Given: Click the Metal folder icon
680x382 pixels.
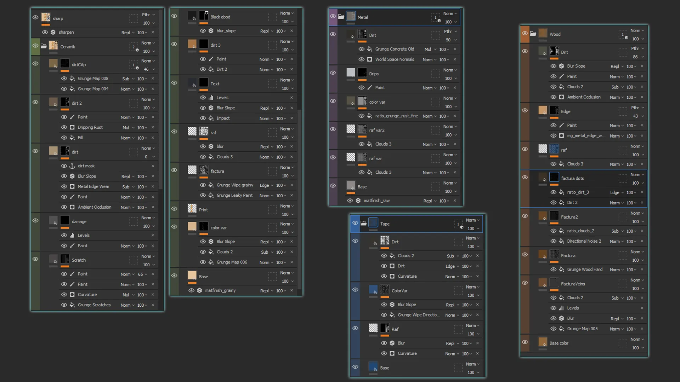Looking at the screenshot, I should click(x=341, y=17).
